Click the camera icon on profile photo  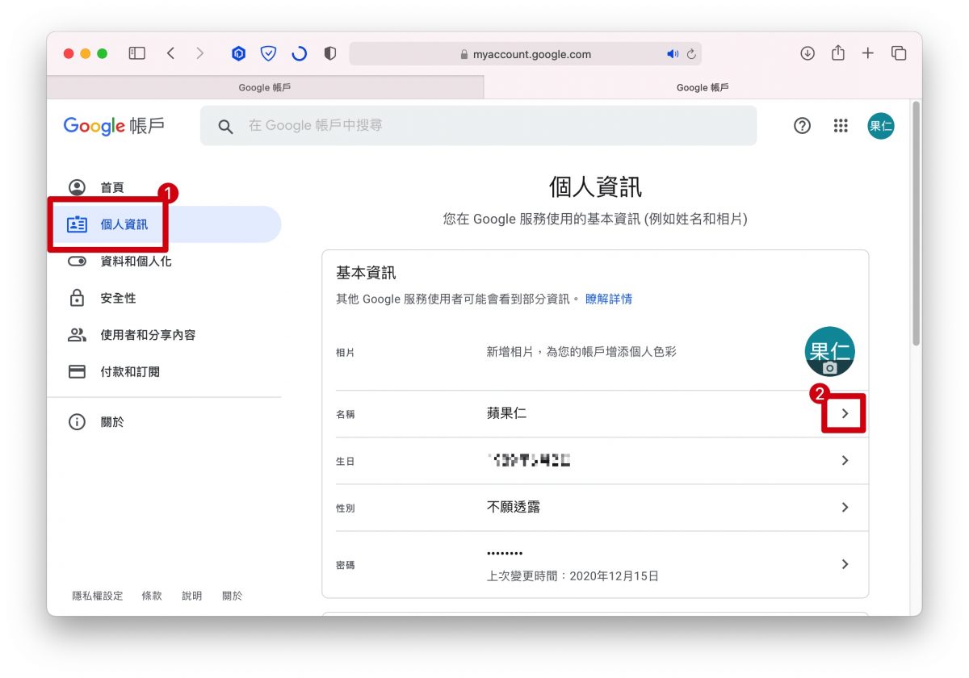pos(829,367)
